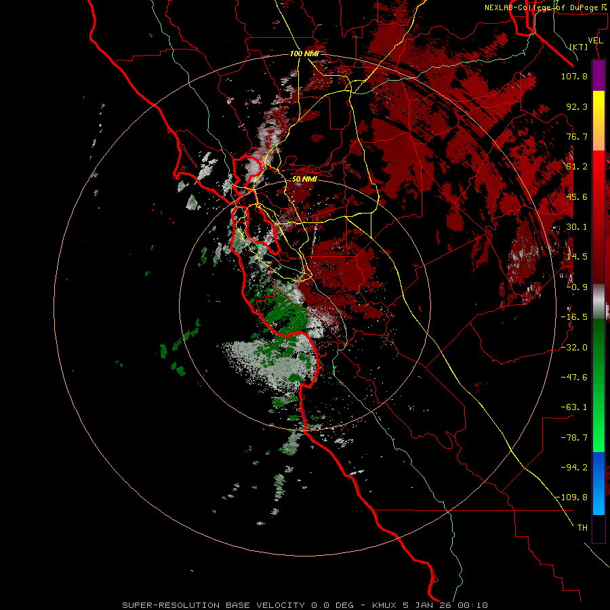This screenshot has width=610, height=610.
Task: Click the 30.1 legend value
Action: (x=577, y=227)
